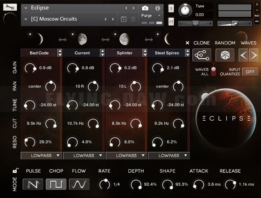This screenshot has width=261, height=198.
Task: Click the moon above Splinter layer
Action: pyautogui.click(x=125, y=39)
